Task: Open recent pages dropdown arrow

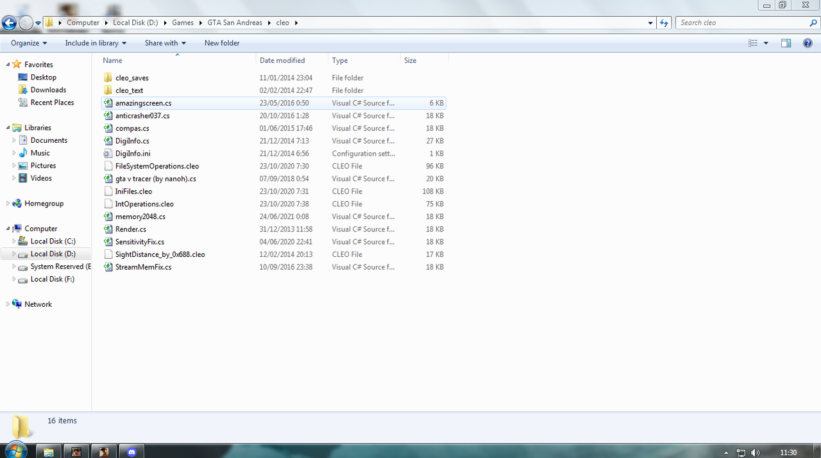Action: (38, 23)
